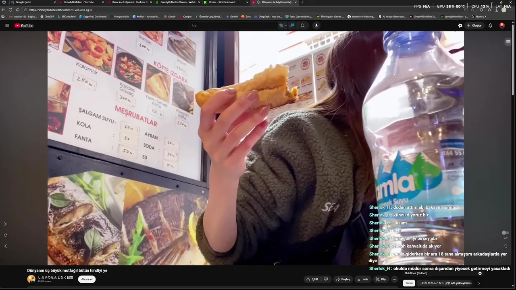Viewport: 516px width, 290px height.
Task: Open Playground AI bookmark
Action: (x=120, y=17)
